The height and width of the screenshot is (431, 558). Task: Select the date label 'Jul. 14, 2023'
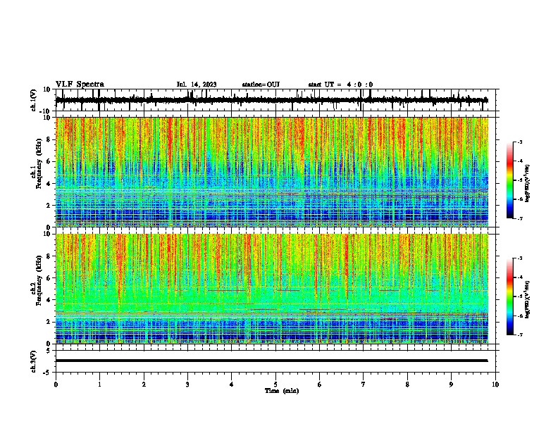tap(197, 85)
